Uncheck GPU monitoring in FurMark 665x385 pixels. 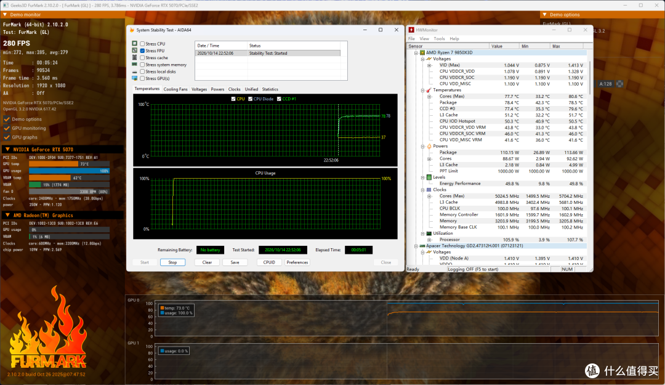[7, 128]
